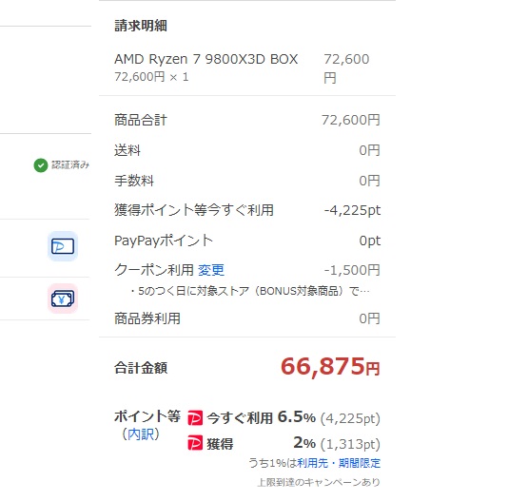The image size is (528, 501).
Task: Click the 請求明細 heading
Action: [141, 26]
